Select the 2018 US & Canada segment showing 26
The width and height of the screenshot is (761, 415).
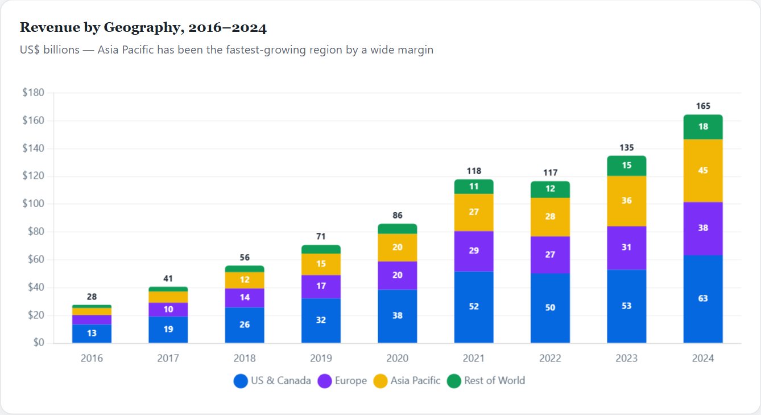245,325
